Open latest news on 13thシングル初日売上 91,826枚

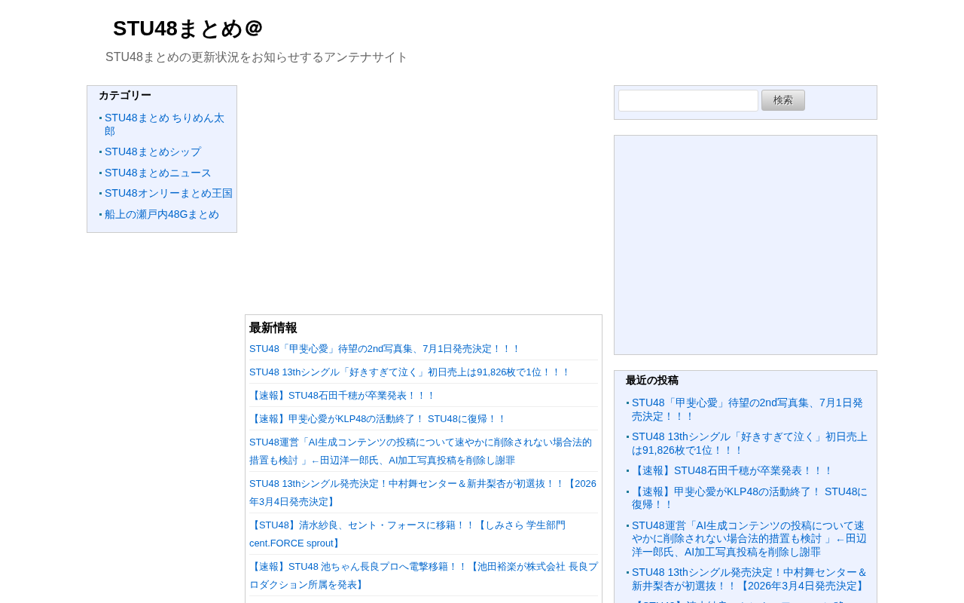pyautogui.click(x=410, y=372)
